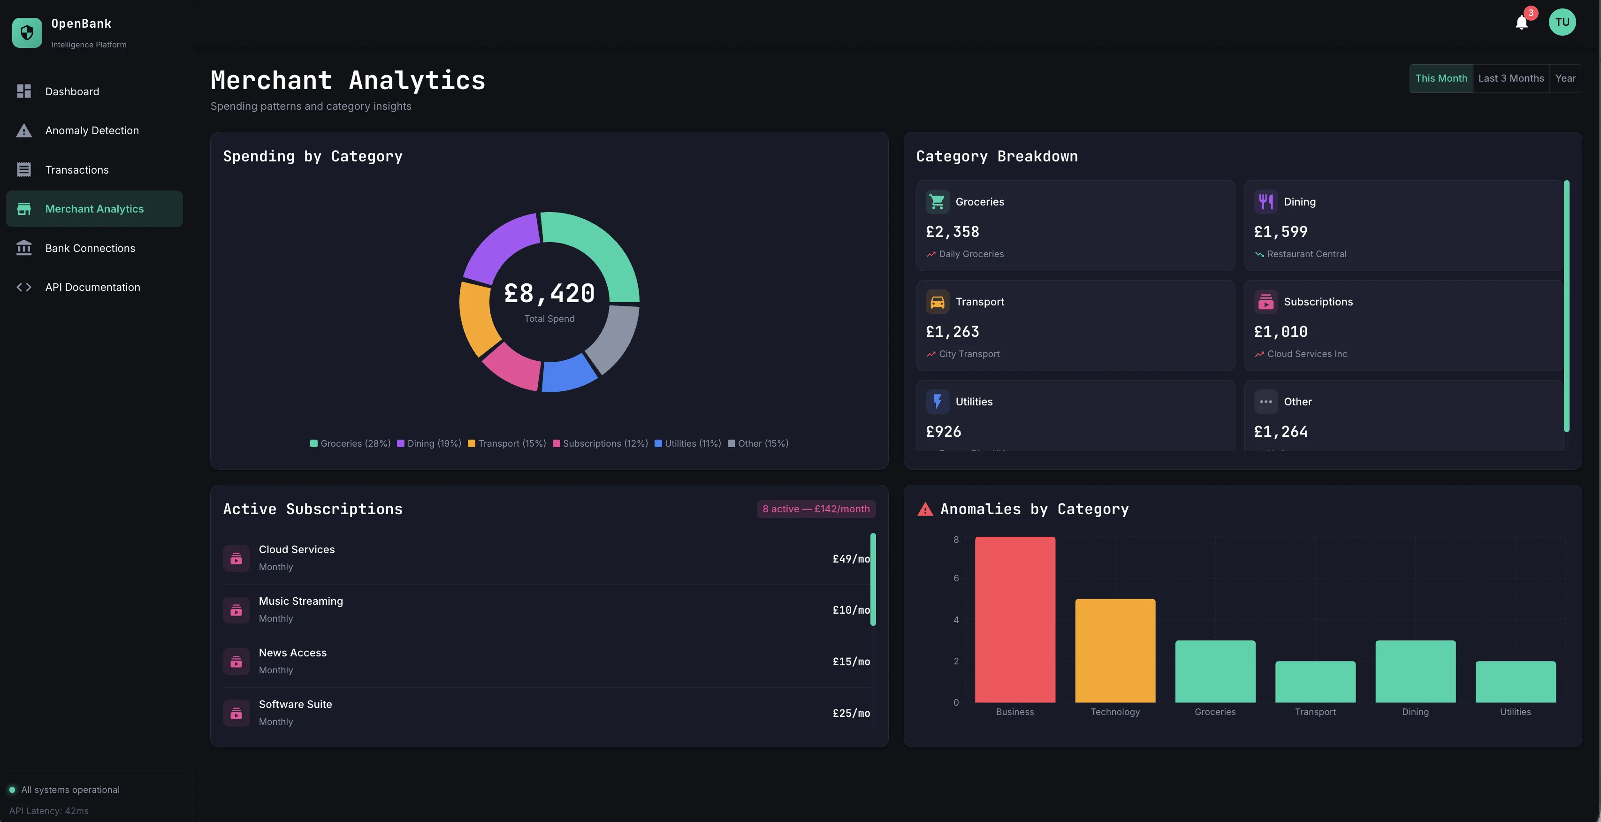This screenshot has height=822, width=1601.
Task: Click the Cloud Services subscription icon
Action: [236, 559]
